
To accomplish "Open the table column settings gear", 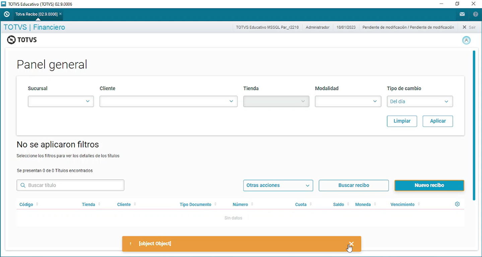I will point(457,204).
